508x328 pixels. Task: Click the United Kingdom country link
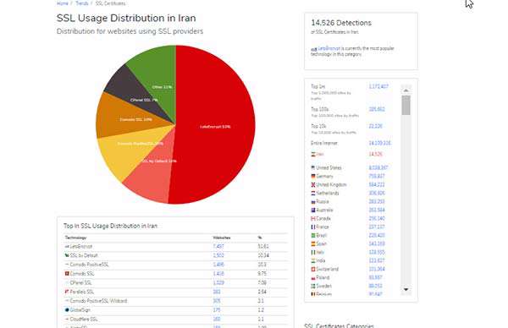(331, 184)
